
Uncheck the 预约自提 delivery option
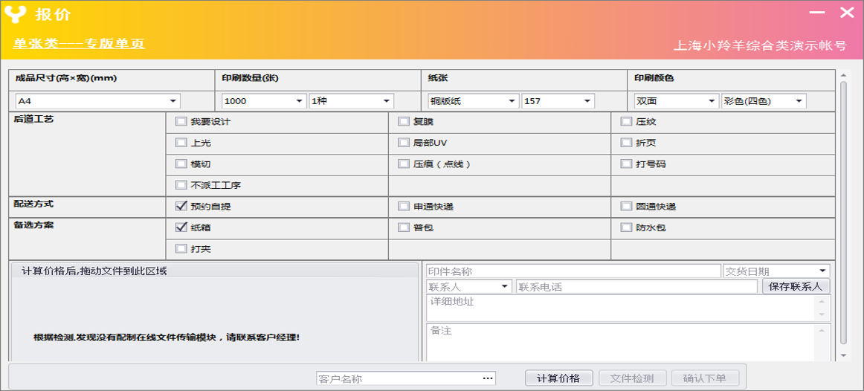pyautogui.click(x=181, y=207)
